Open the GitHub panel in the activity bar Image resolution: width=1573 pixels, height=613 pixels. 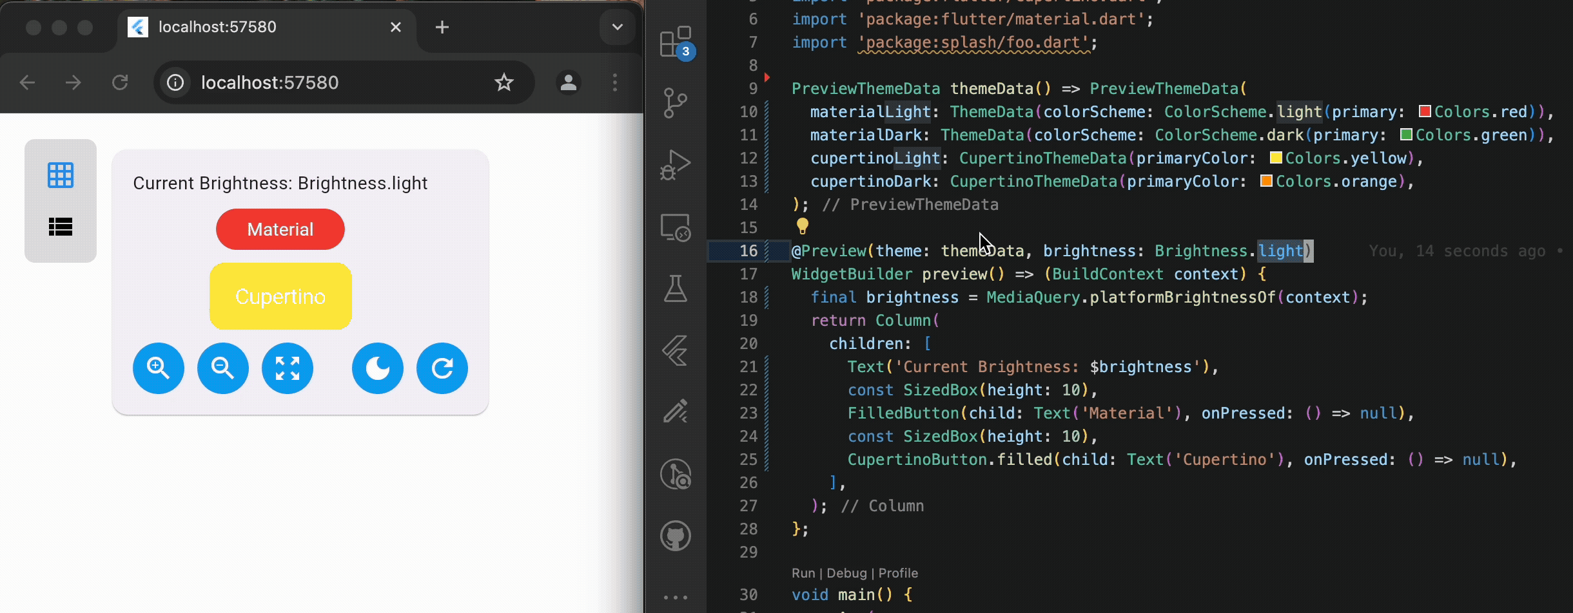click(675, 536)
